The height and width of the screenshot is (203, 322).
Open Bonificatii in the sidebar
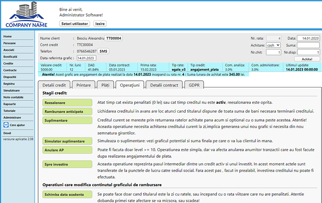(x=10, y=57)
